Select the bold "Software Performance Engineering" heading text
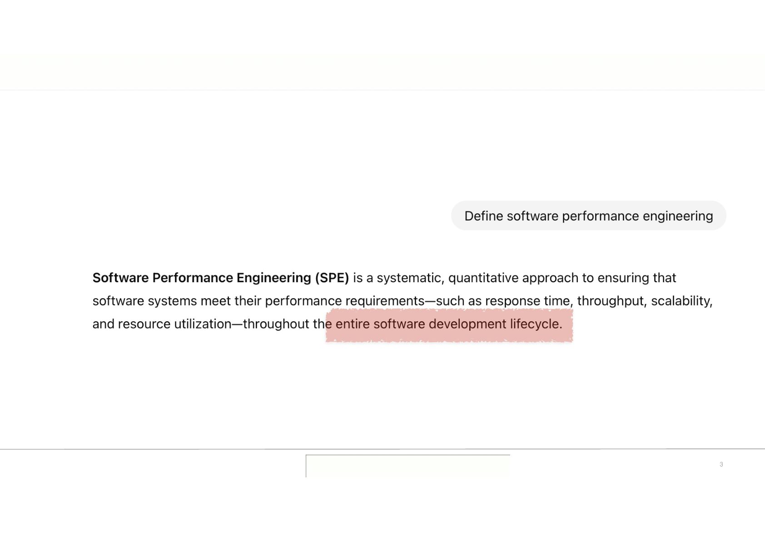The height and width of the screenshot is (540, 765). pyautogui.click(x=202, y=278)
